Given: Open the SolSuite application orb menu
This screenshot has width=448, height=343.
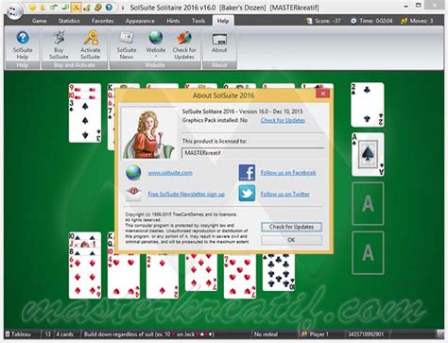Looking at the screenshot, I should [x=13, y=11].
